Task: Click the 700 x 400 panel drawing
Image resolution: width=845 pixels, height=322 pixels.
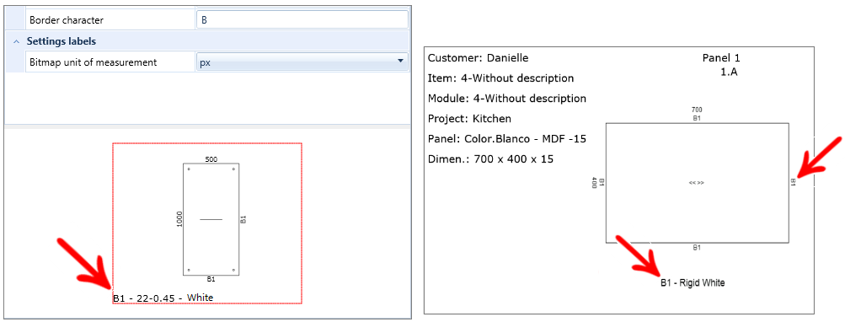Action: click(x=698, y=183)
